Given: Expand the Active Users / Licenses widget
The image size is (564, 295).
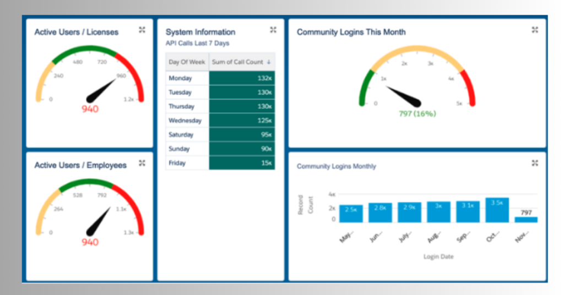Looking at the screenshot, I should pos(142,30).
